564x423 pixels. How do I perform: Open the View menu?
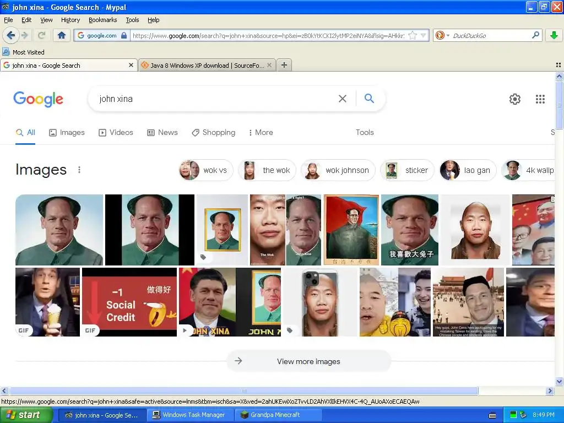46,20
